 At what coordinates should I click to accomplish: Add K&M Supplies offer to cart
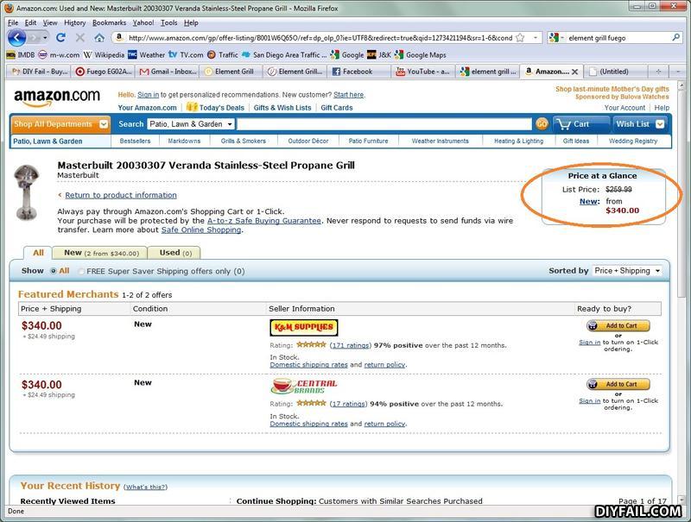[618, 325]
